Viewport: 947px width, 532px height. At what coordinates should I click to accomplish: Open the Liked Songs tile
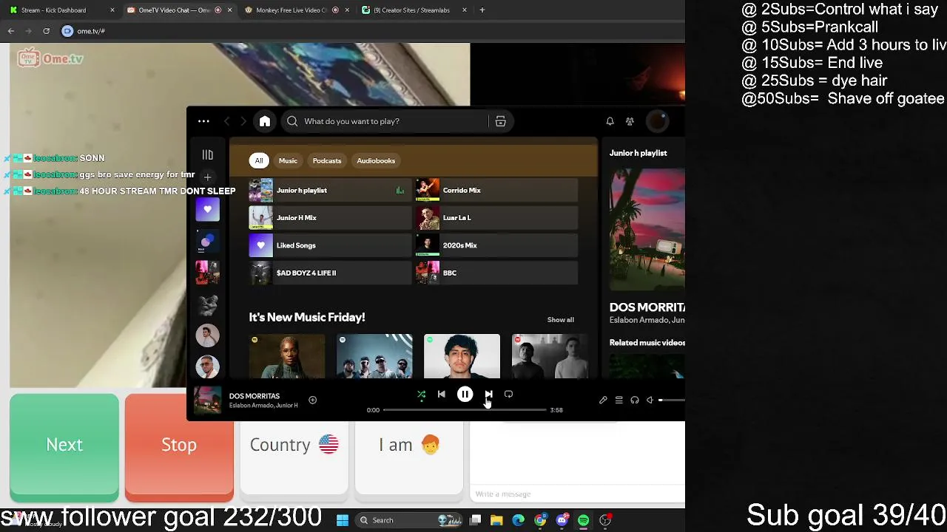pyautogui.click(x=329, y=245)
